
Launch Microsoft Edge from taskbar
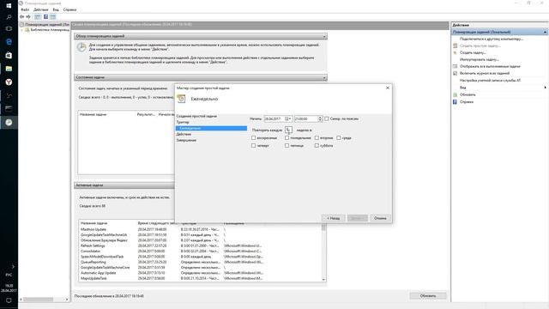pos(9,42)
